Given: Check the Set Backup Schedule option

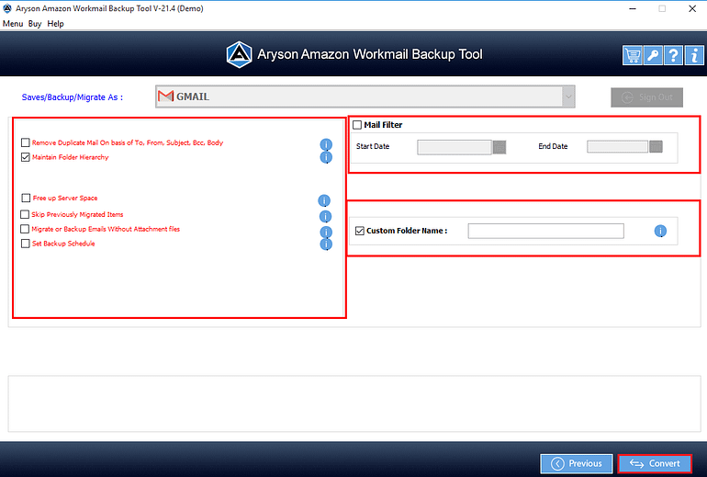Looking at the screenshot, I should 26,244.
